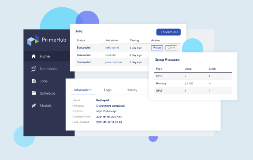Click the PrimeHub logo icon

(x=33, y=40)
